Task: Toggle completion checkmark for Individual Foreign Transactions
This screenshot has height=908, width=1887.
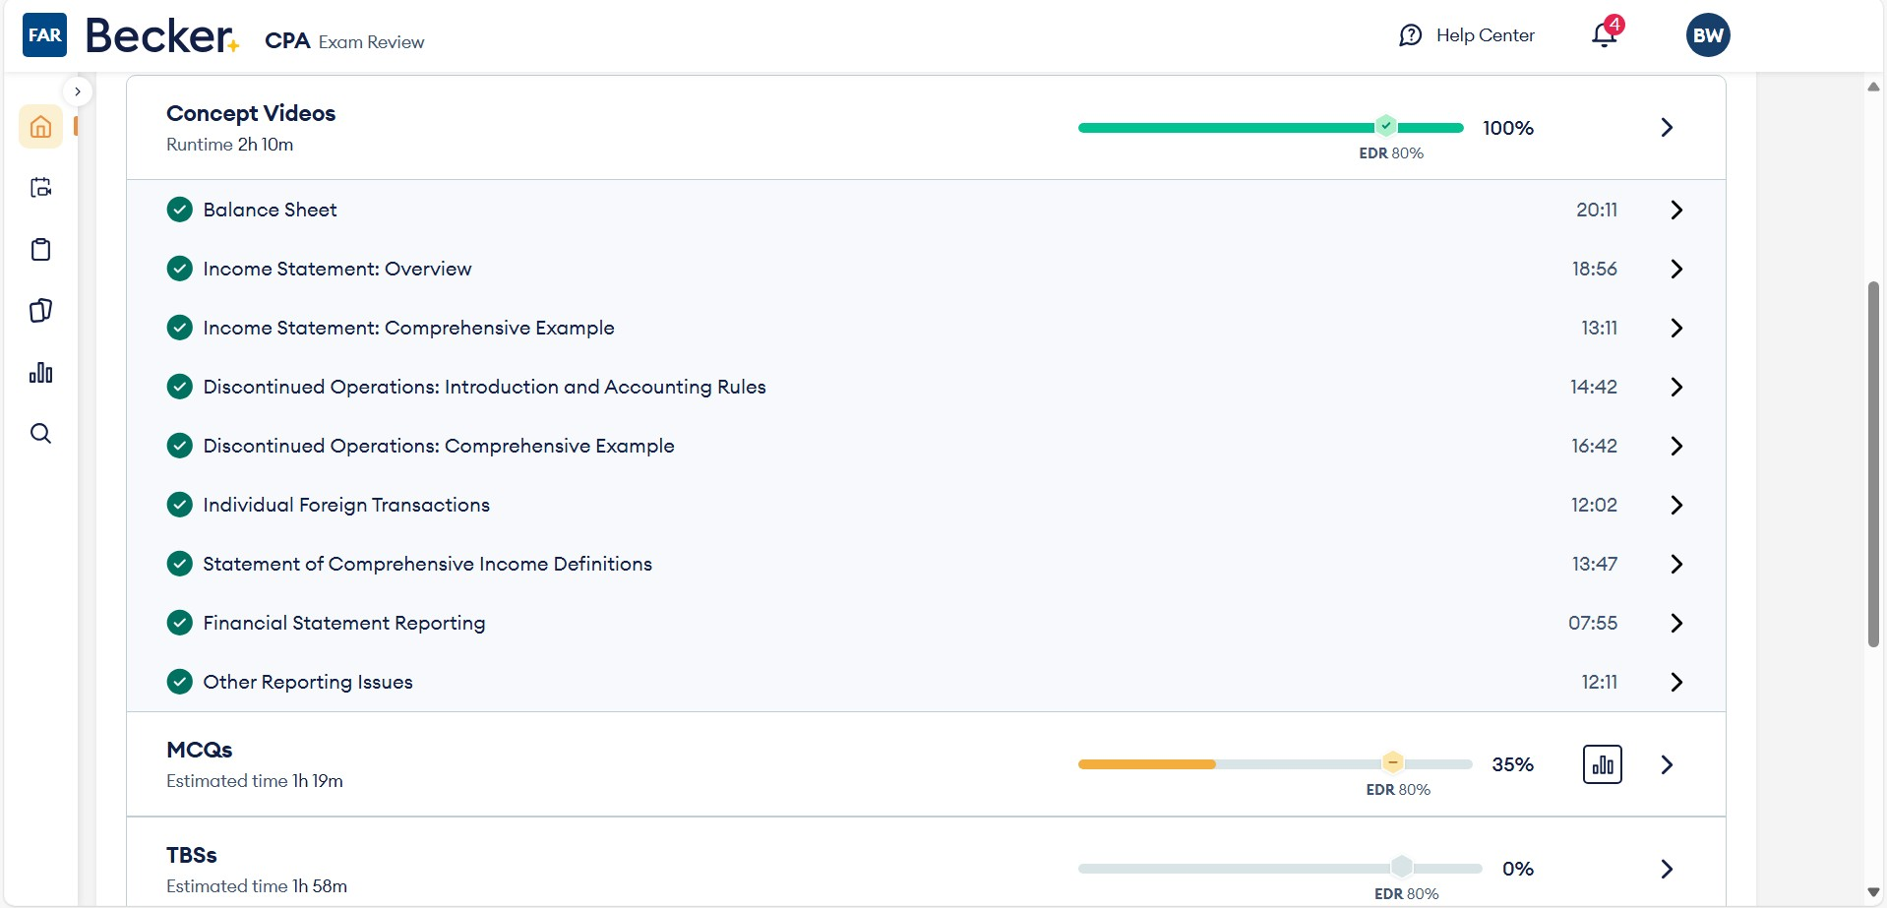Action: tap(179, 504)
